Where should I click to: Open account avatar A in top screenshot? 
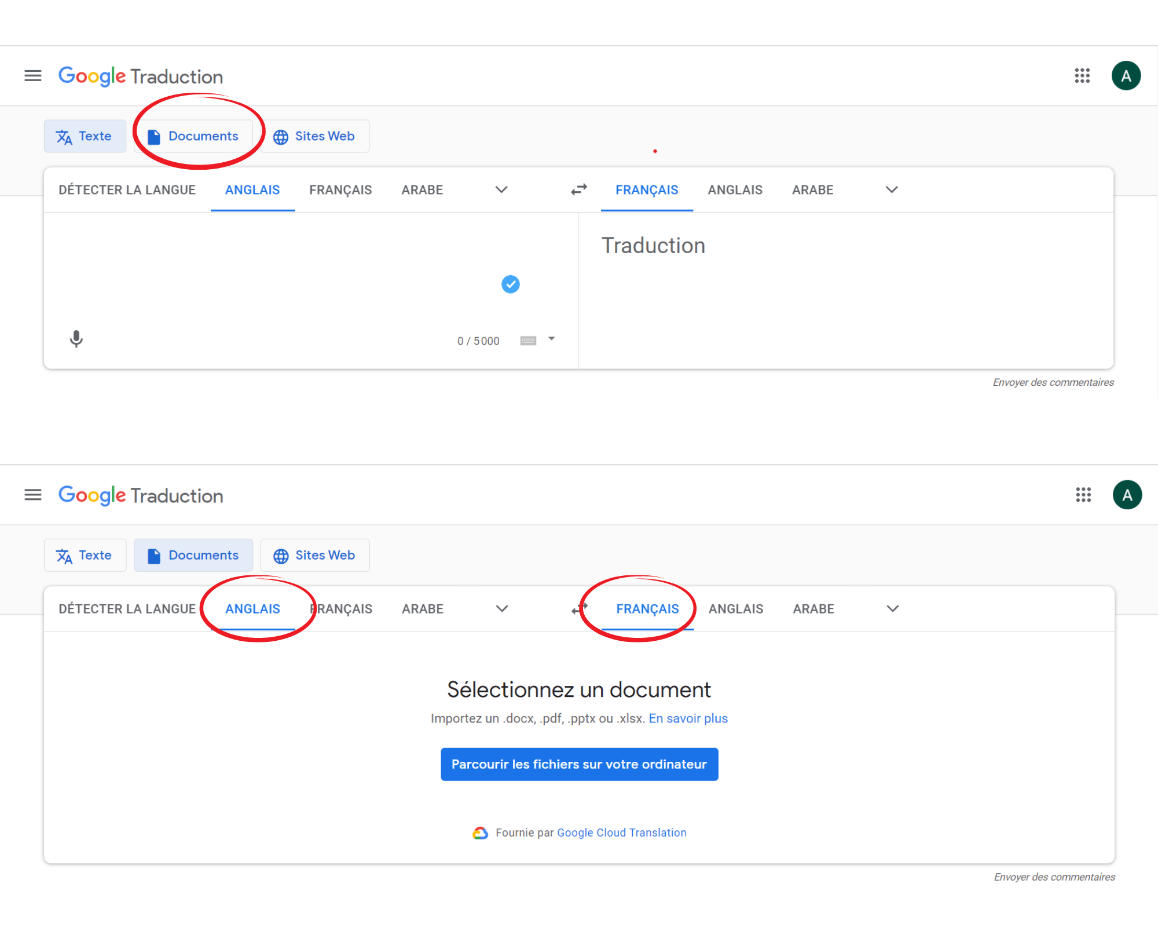1126,76
